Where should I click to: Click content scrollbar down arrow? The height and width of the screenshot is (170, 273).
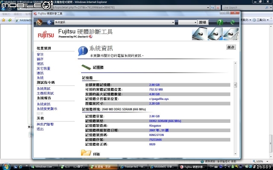point(235,154)
